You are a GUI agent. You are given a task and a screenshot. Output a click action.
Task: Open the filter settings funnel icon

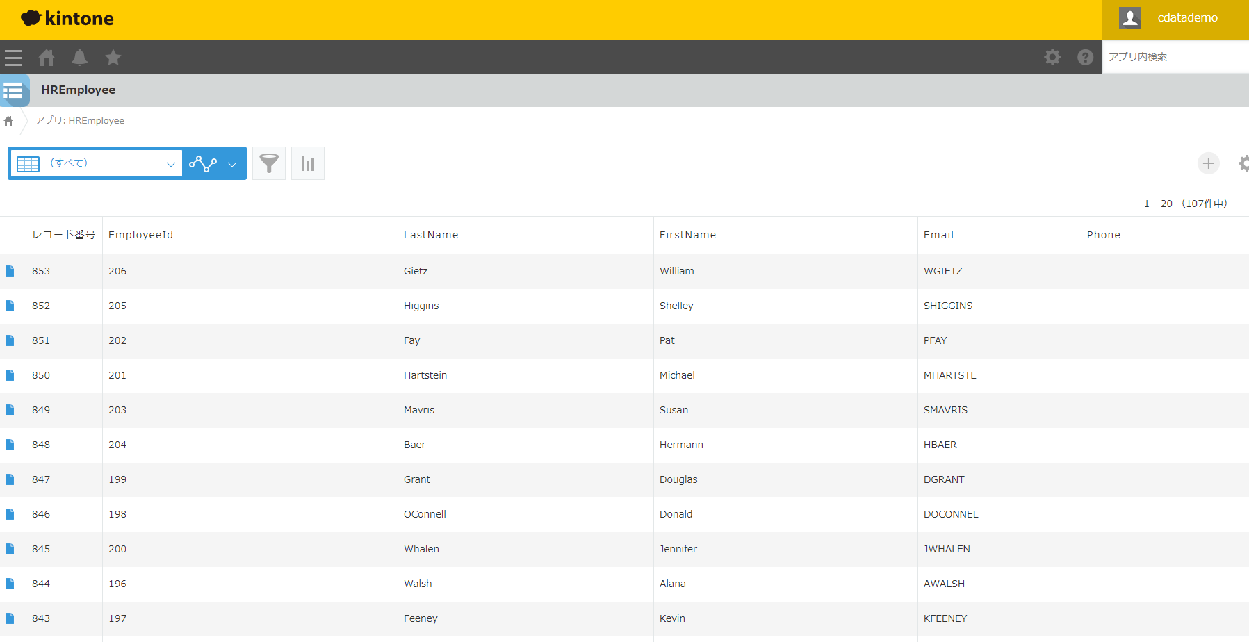tap(269, 163)
